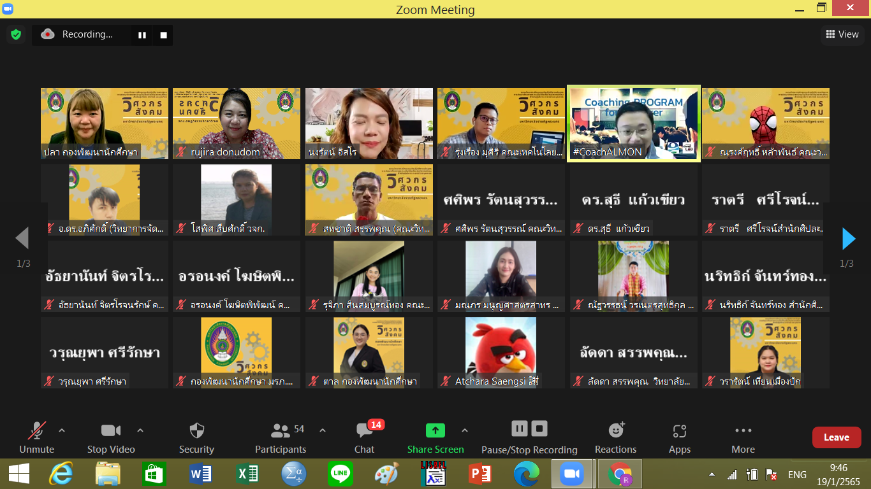Stop recording from top Recording indicator

163,35
